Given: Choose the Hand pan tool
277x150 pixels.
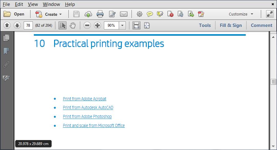Looking at the screenshot, I should (73, 25).
